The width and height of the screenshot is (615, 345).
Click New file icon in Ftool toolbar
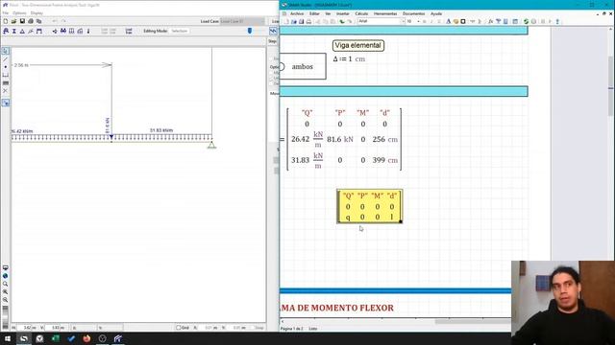click(x=6, y=21)
